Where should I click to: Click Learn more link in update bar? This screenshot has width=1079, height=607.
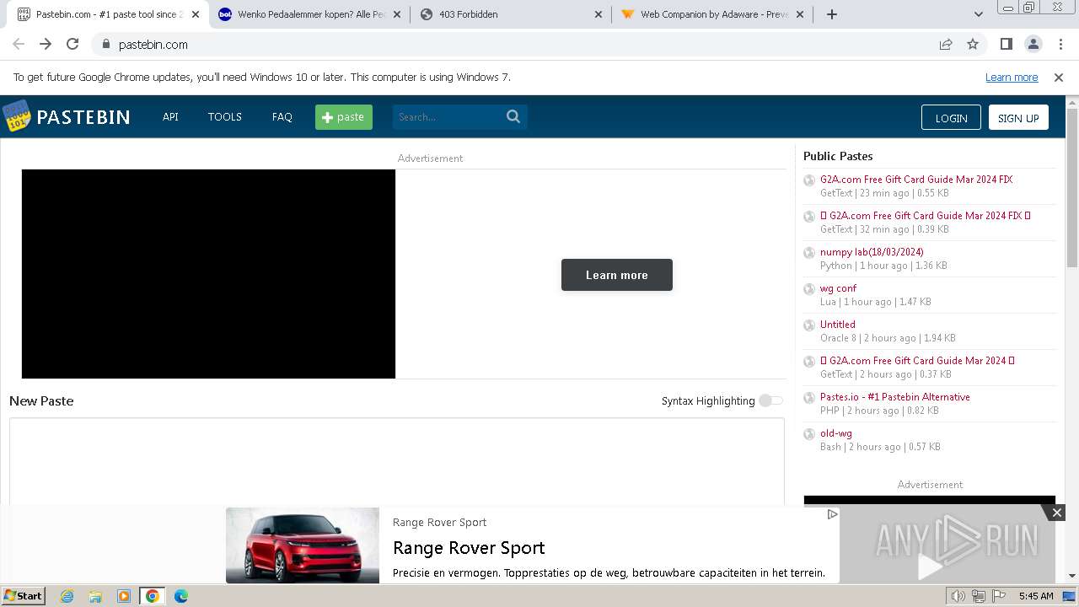tap(1012, 77)
